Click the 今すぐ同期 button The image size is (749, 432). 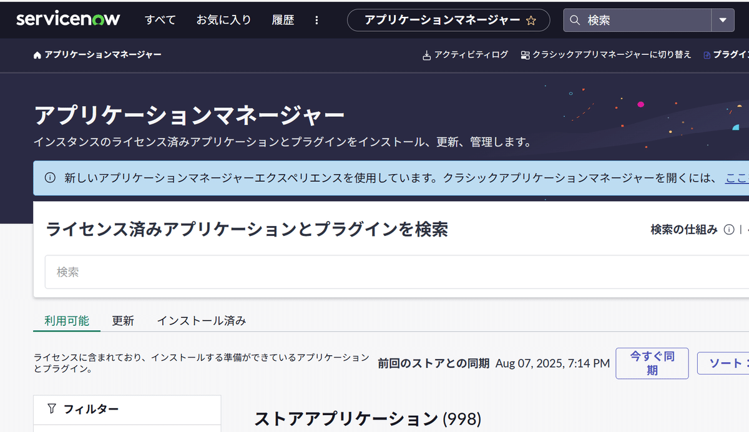[652, 363]
